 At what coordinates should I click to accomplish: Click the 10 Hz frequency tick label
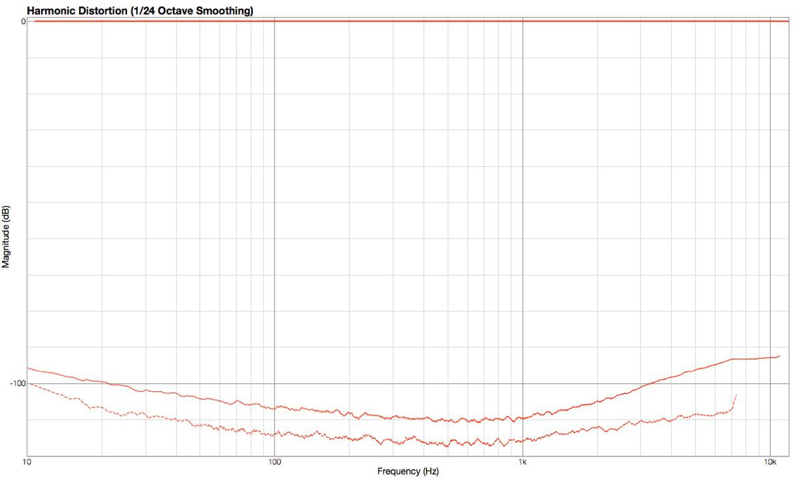click(27, 462)
